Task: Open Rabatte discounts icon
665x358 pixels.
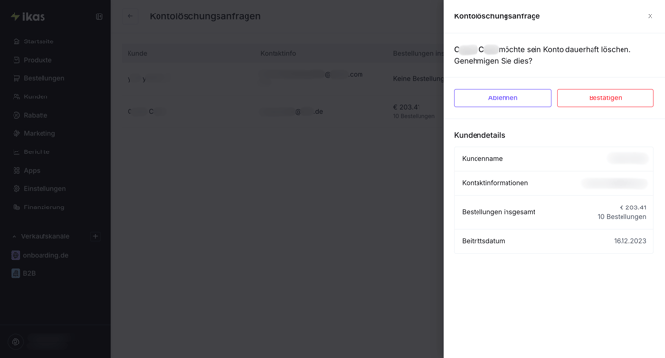Action: click(16, 115)
